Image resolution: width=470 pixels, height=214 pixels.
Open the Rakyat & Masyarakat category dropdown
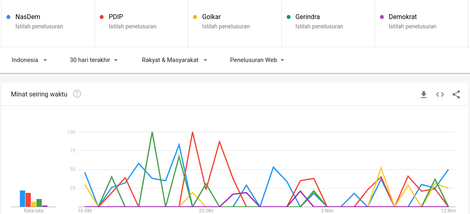174,60
